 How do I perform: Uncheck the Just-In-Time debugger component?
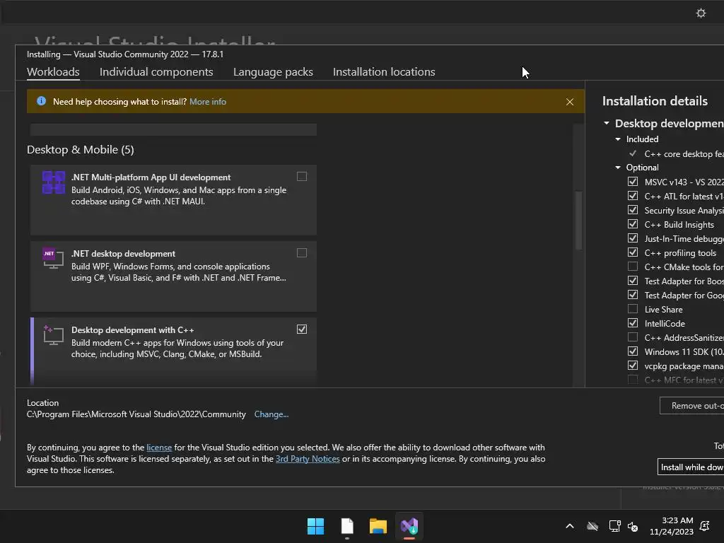(633, 238)
